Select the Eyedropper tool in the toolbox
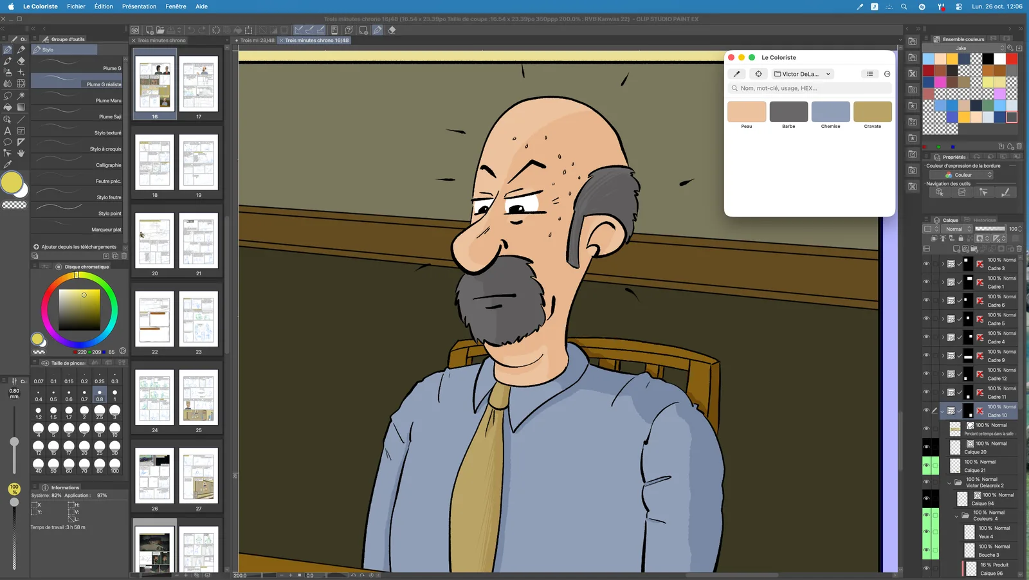Image resolution: width=1029 pixels, height=580 pixels. (8, 165)
